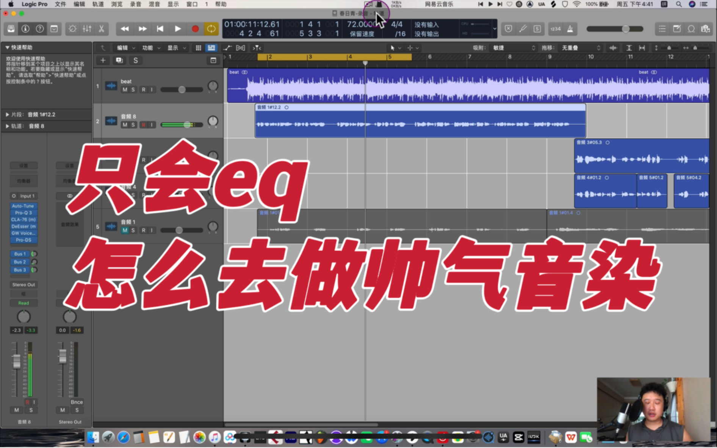Unmute the 音频 1 track
717x448 pixels.
pos(125,230)
